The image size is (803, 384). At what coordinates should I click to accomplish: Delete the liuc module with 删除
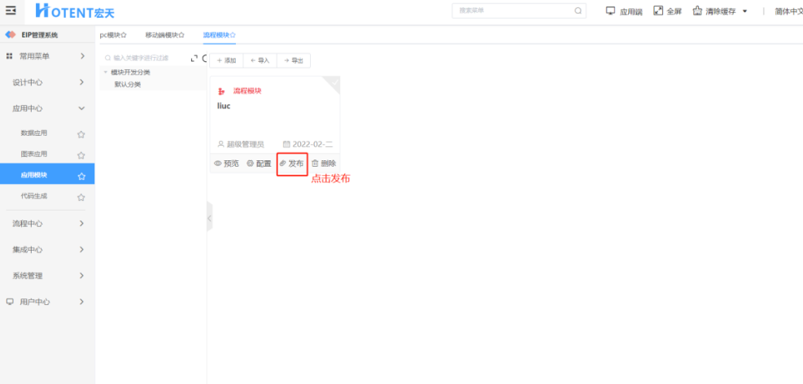coord(324,164)
